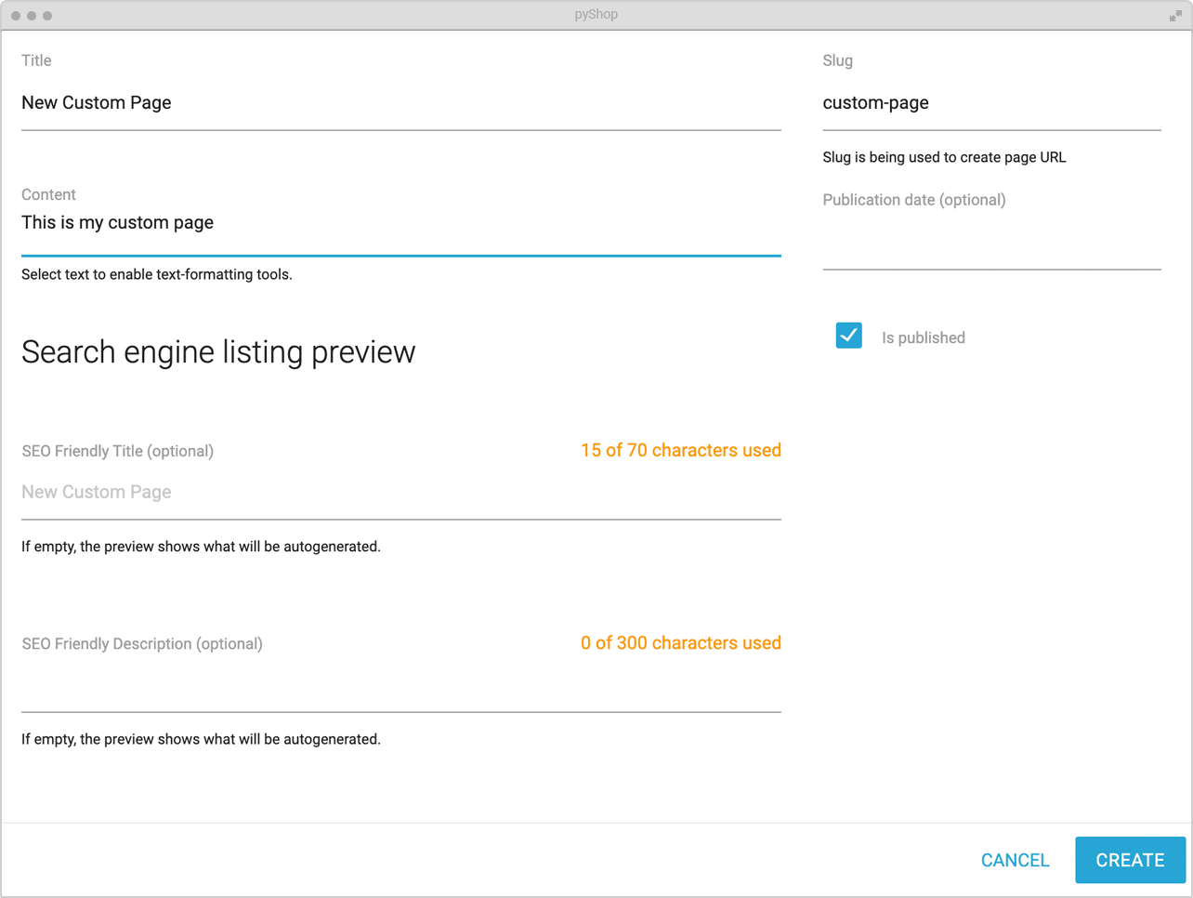Image resolution: width=1193 pixels, height=898 pixels.
Task: Toggle the Is published checkbox
Action: point(848,336)
